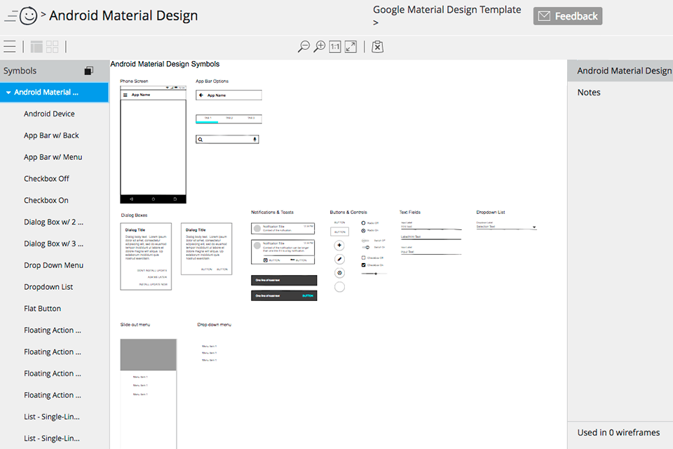Click the Buttons & Controls label
Screen dimensions: 673x449
(348, 213)
